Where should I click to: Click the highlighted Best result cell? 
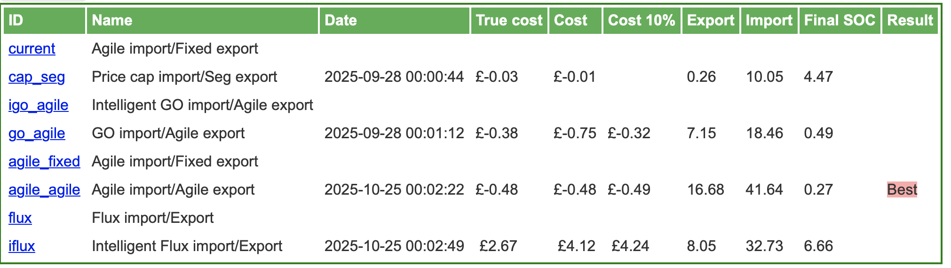click(x=902, y=189)
